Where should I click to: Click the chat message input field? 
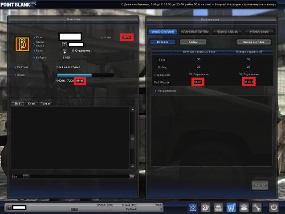(79, 177)
